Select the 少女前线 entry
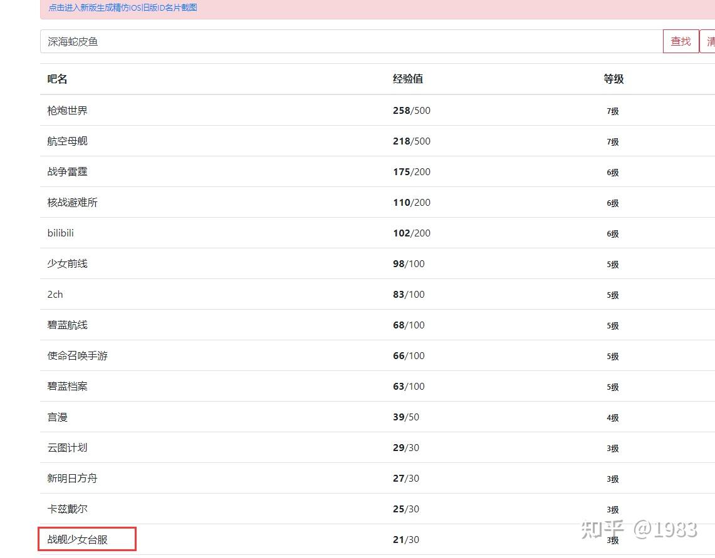Screen dimensions: 715x558 [x=67, y=263]
